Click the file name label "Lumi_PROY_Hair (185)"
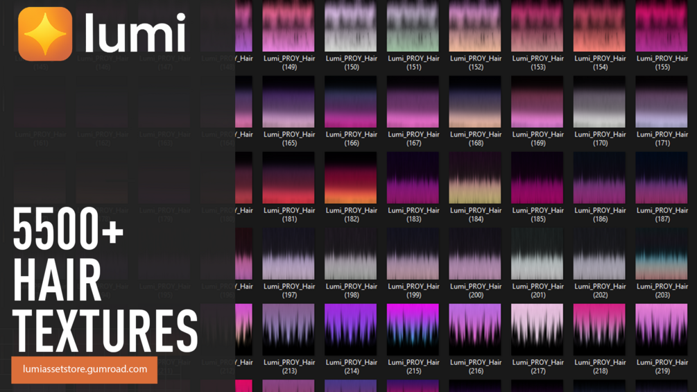The image size is (697, 392). pyautogui.click(x=538, y=214)
